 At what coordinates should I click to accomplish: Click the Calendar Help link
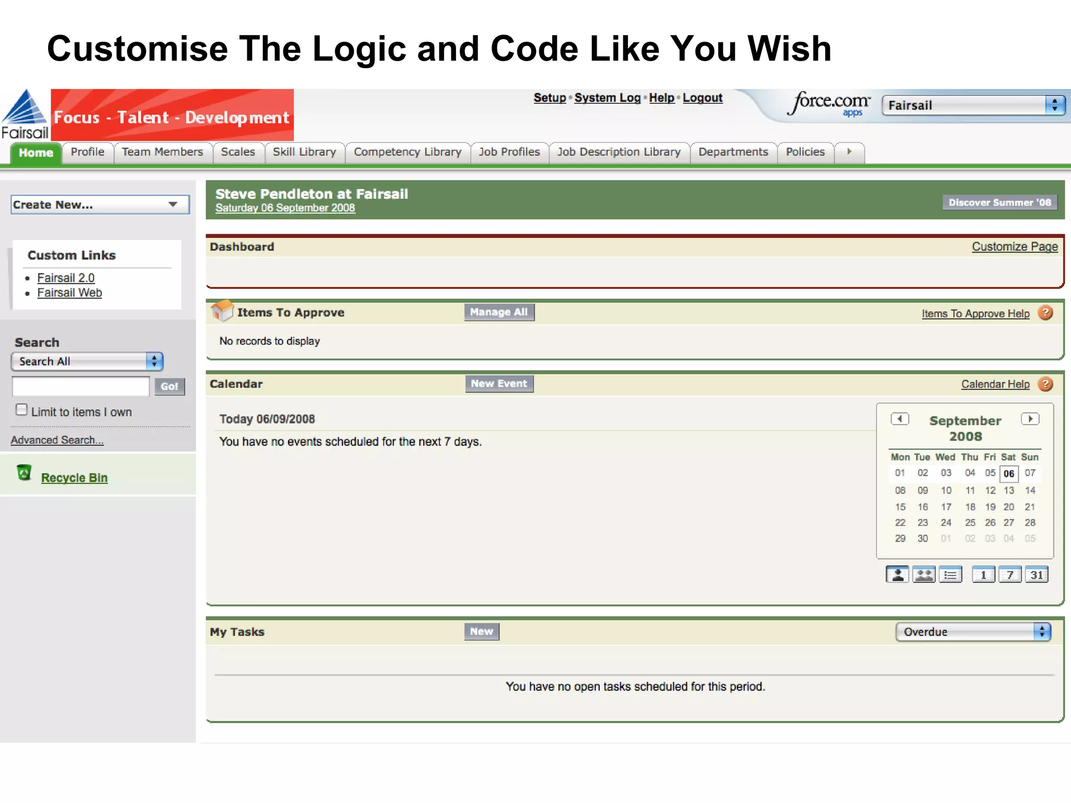pyautogui.click(x=995, y=384)
